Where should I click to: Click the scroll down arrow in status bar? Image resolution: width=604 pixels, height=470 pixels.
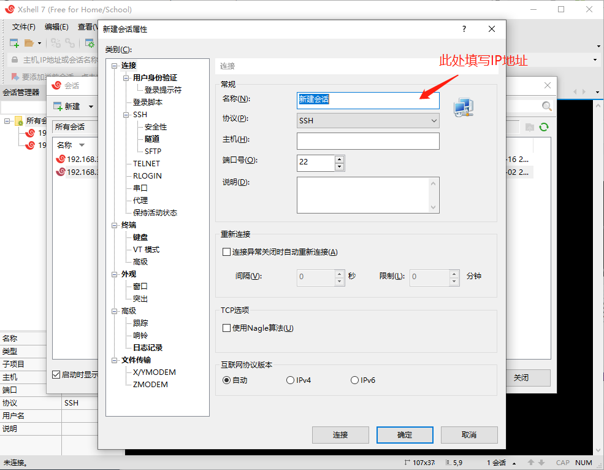pyautogui.click(x=541, y=462)
